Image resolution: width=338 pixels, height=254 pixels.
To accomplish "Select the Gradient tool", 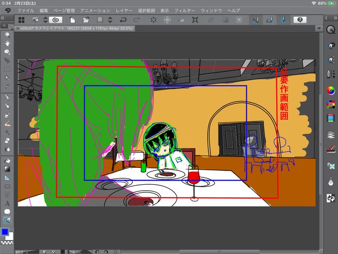I will coord(7,169).
